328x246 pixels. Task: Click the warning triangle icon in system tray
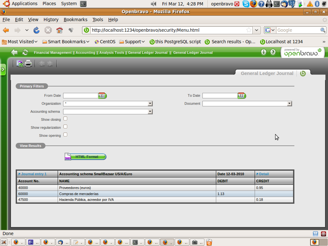click(310, 4)
